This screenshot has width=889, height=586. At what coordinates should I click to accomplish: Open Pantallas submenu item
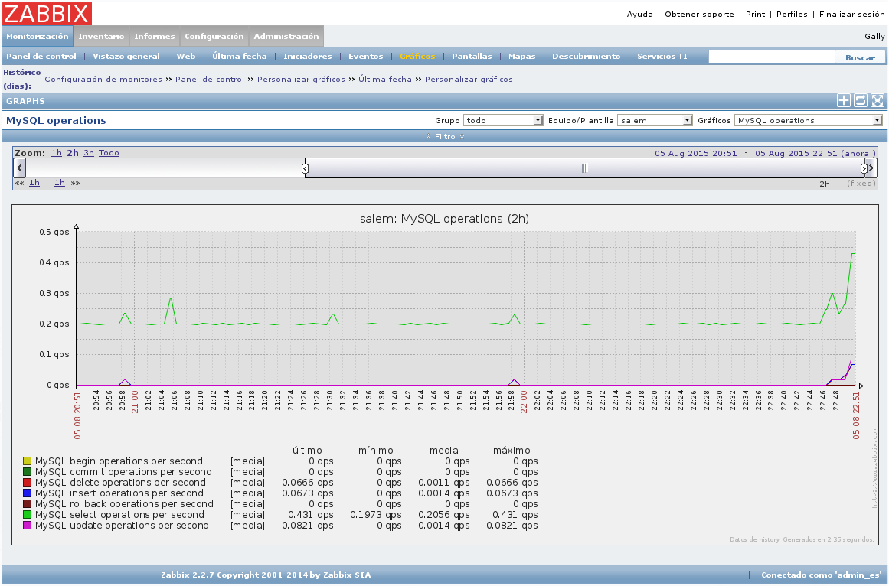(x=472, y=56)
